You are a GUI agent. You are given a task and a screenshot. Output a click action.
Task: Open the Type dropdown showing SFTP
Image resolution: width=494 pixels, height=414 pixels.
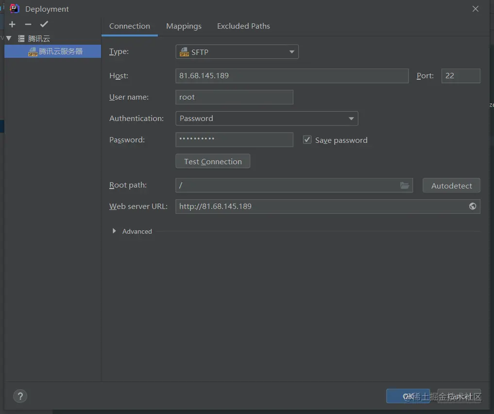tap(237, 52)
